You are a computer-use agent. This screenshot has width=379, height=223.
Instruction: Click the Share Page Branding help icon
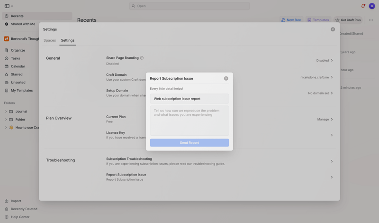point(142,58)
